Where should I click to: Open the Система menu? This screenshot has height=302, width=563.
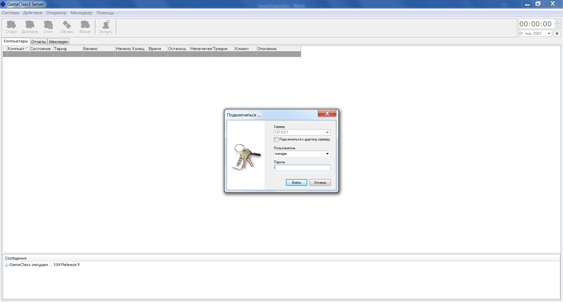11,13
